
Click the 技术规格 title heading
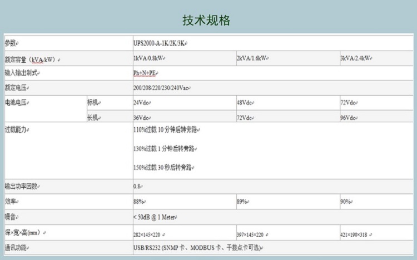[x=206, y=21]
